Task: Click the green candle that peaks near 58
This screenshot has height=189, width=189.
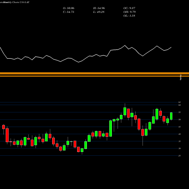Action: coord(125,111)
